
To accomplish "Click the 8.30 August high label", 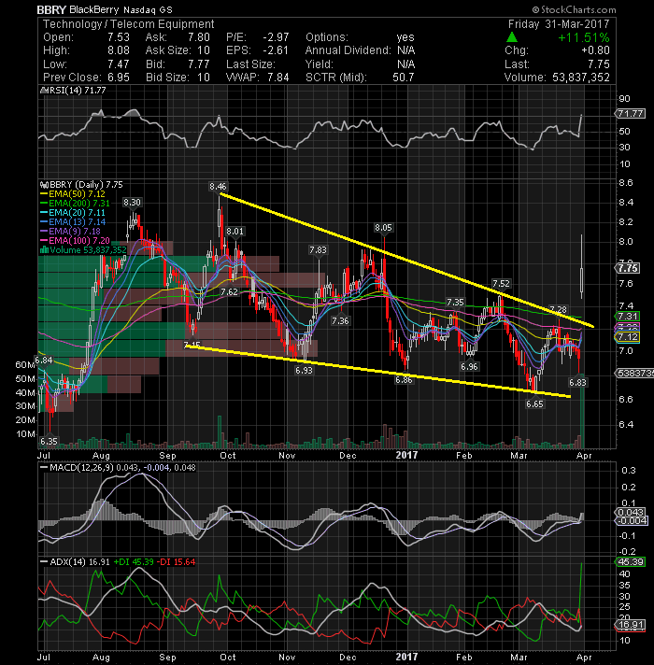I will click(x=132, y=203).
